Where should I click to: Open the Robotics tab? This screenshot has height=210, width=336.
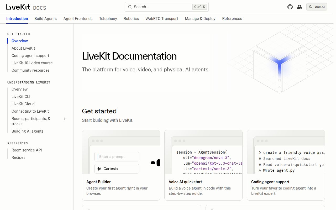131,19
